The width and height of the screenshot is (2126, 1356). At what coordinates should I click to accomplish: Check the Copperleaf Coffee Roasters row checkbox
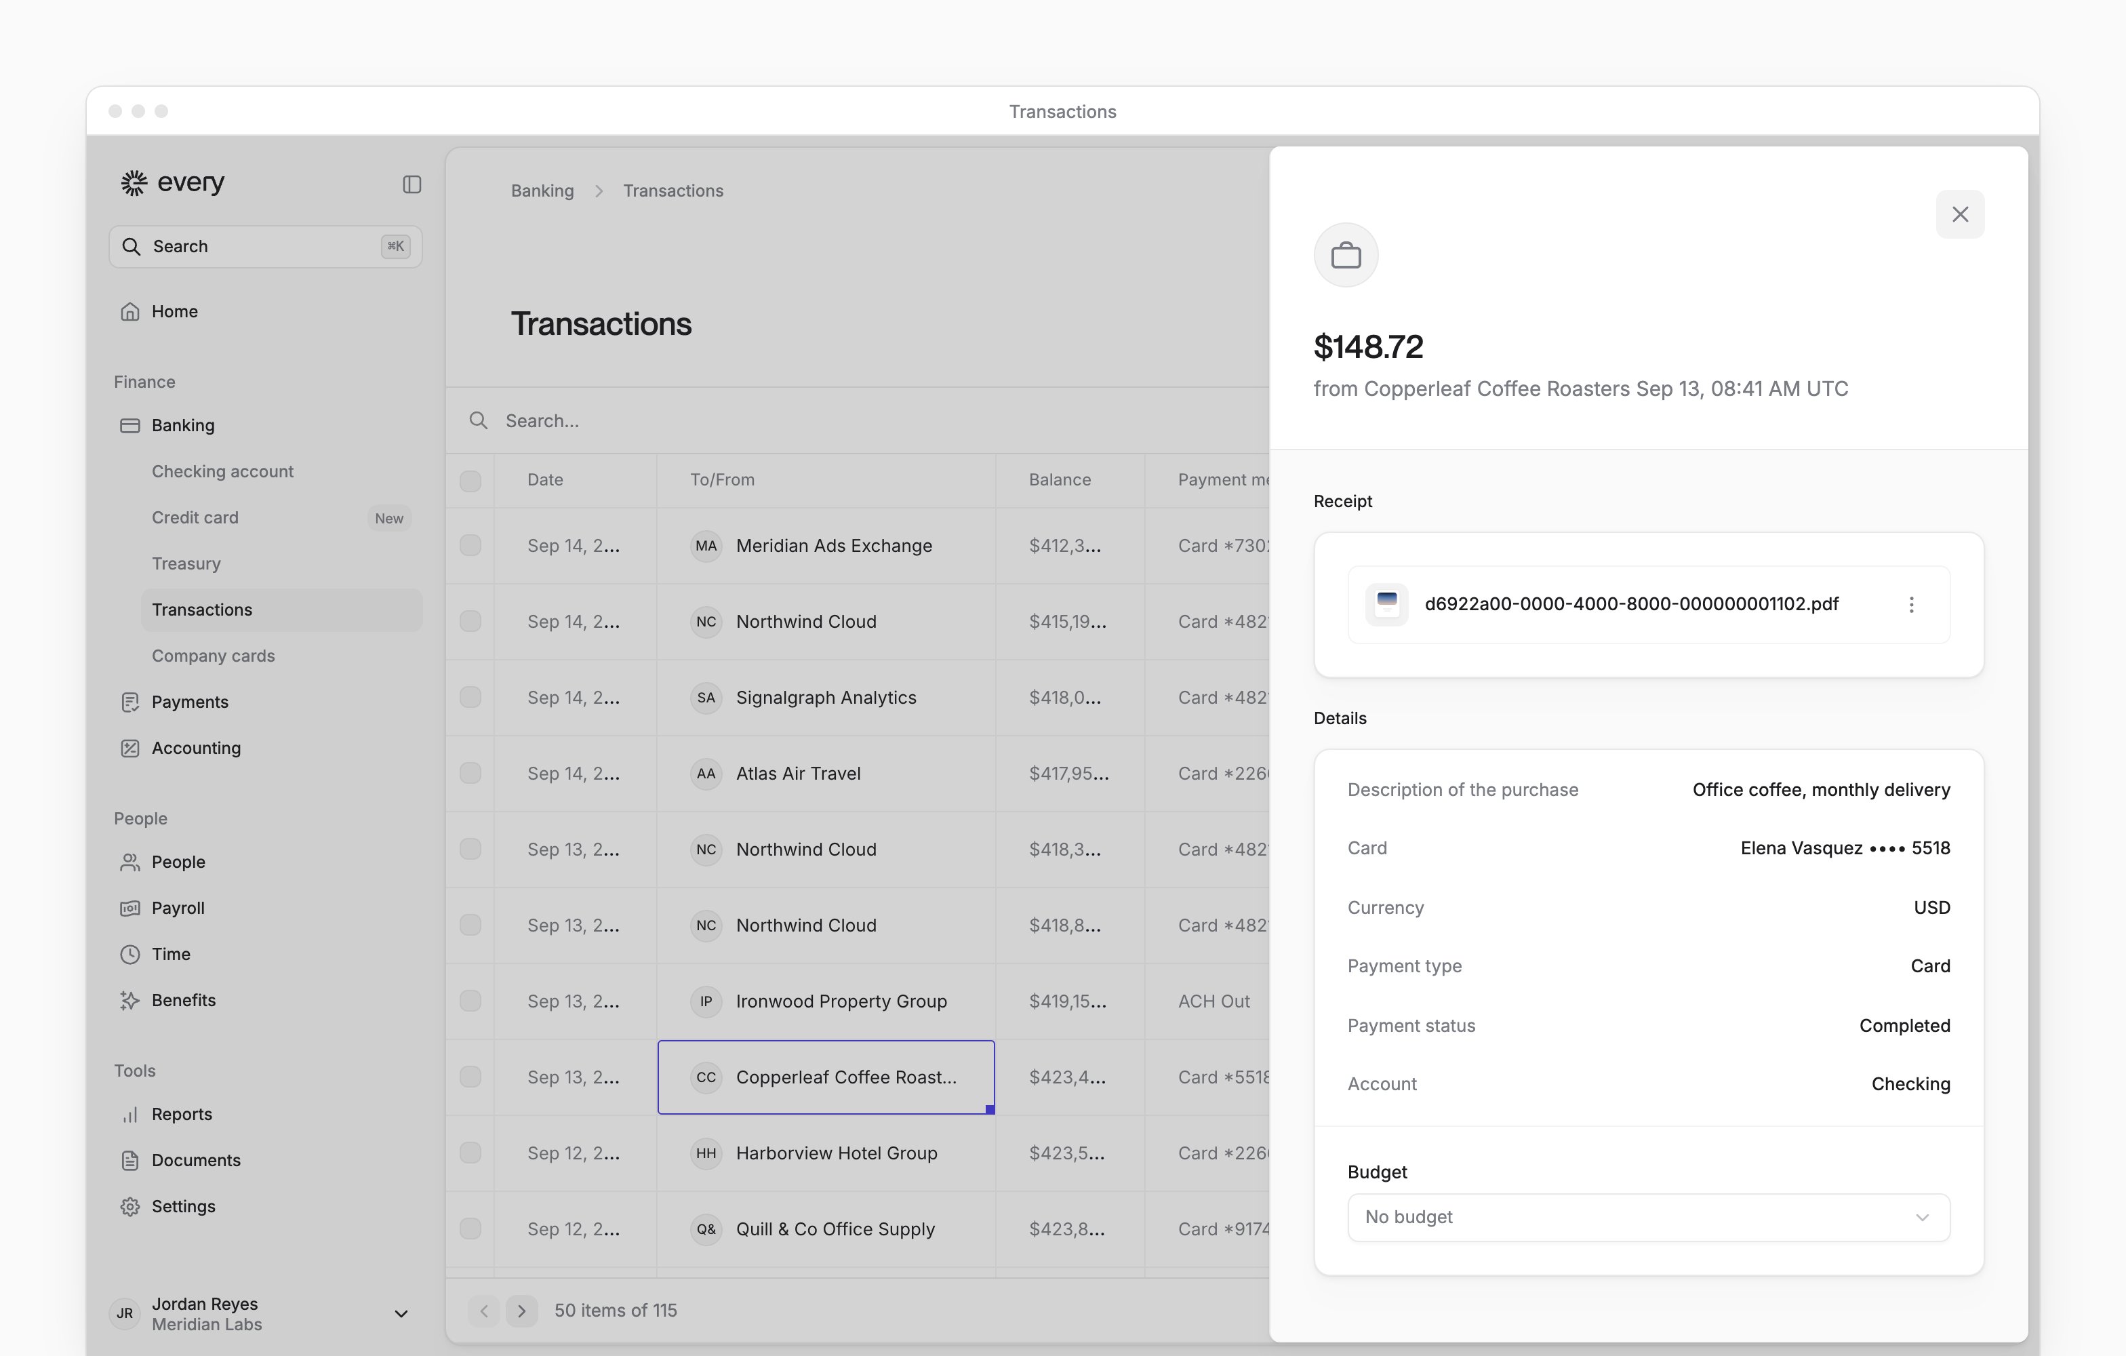click(470, 1077)
